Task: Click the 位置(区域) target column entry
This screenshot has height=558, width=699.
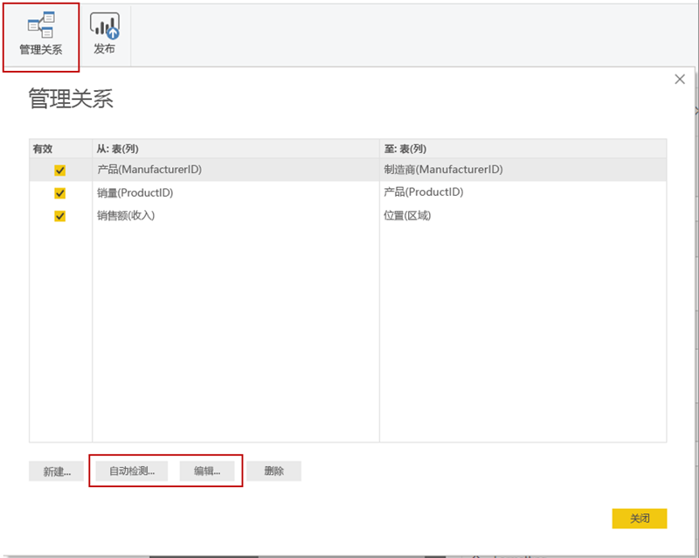Action: point(411,214)
